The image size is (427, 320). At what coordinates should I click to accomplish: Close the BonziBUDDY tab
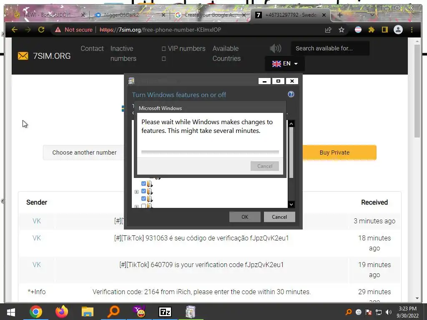pyautogui.click(x=83, y=15)
